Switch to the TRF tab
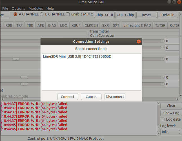 click(19, 25)
